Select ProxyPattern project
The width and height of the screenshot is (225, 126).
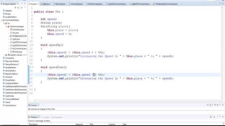click(10, 80)
